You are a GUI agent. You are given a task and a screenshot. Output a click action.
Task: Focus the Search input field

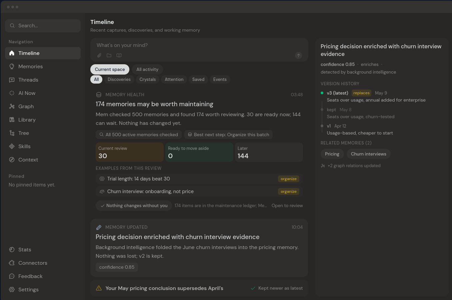43,26
